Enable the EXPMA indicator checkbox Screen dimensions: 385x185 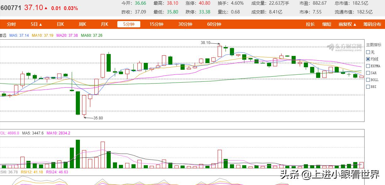(x=368, y=66)
